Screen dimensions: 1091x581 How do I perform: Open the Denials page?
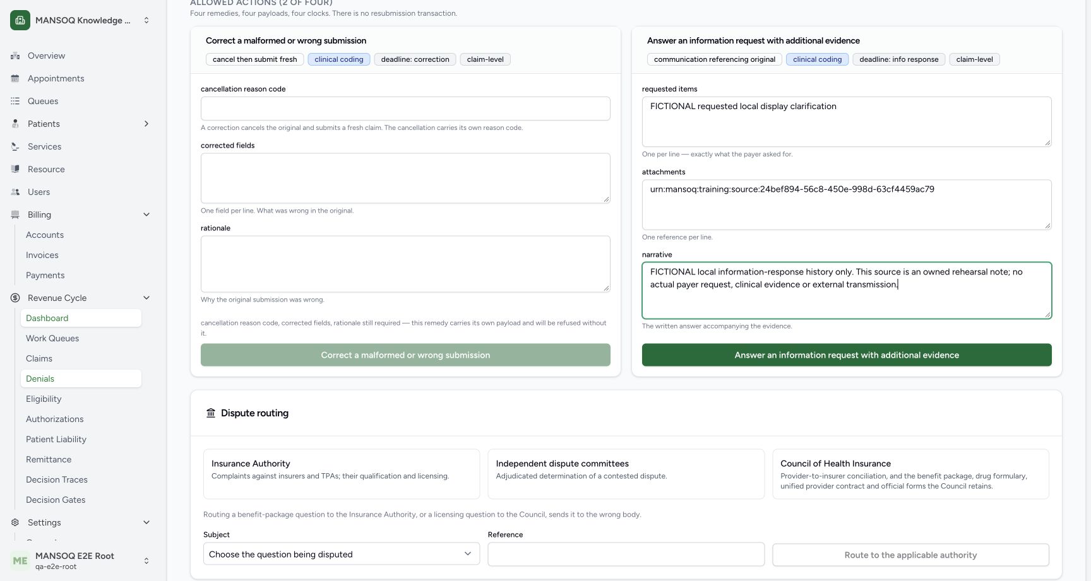coord(81,379)
